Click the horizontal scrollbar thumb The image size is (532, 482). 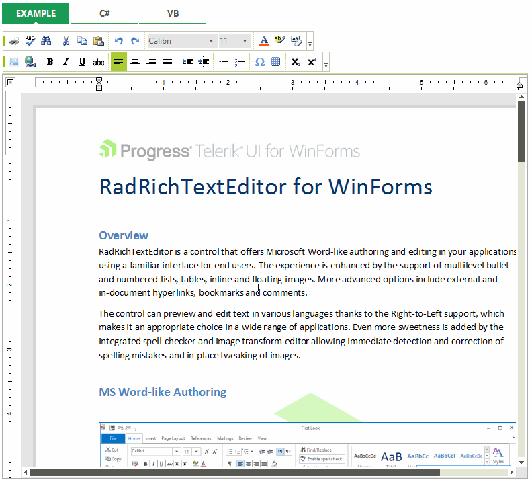234,472
